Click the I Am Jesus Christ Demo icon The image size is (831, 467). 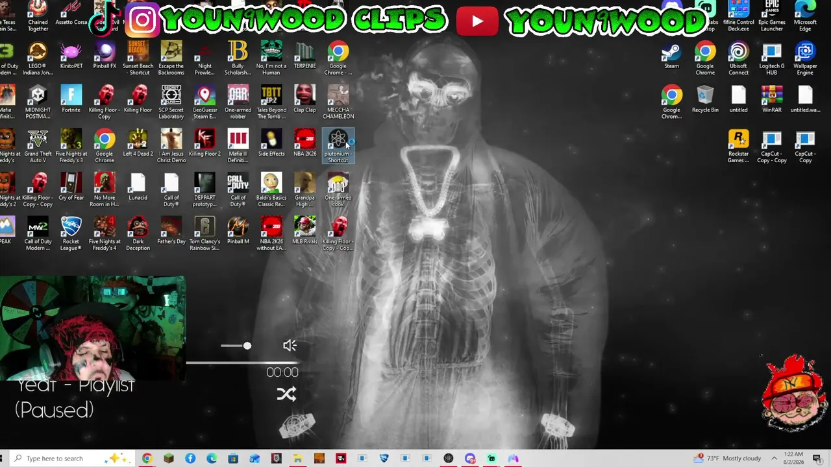click(171, 147)
